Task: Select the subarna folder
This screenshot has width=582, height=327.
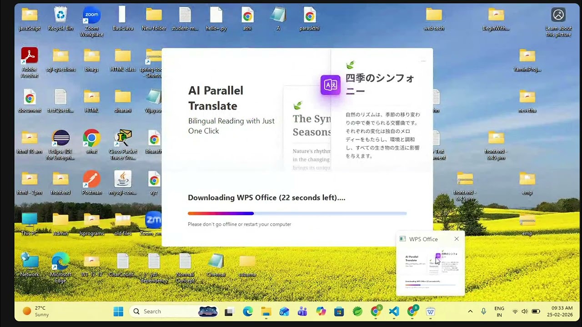Action: tap(247, 265)
